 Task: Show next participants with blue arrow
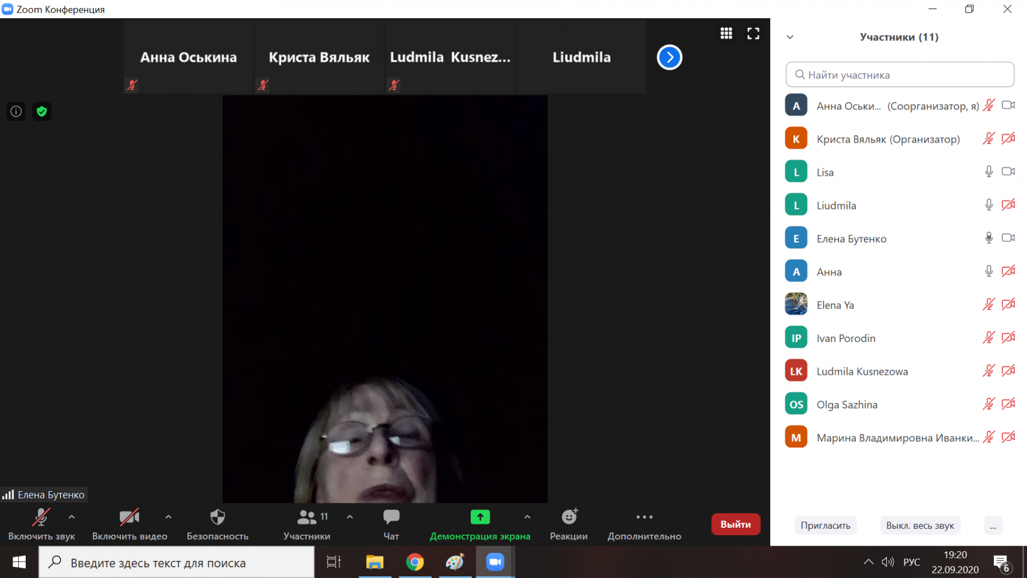pyautogui.click(x=669, y=57)
